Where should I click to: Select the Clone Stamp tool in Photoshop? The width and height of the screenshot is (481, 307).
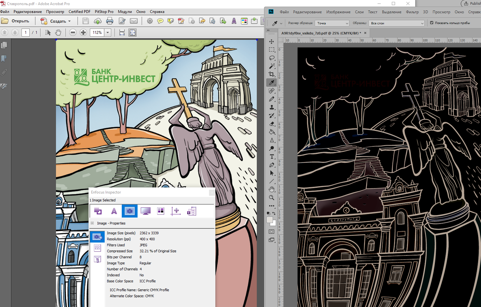coord(272,107)
